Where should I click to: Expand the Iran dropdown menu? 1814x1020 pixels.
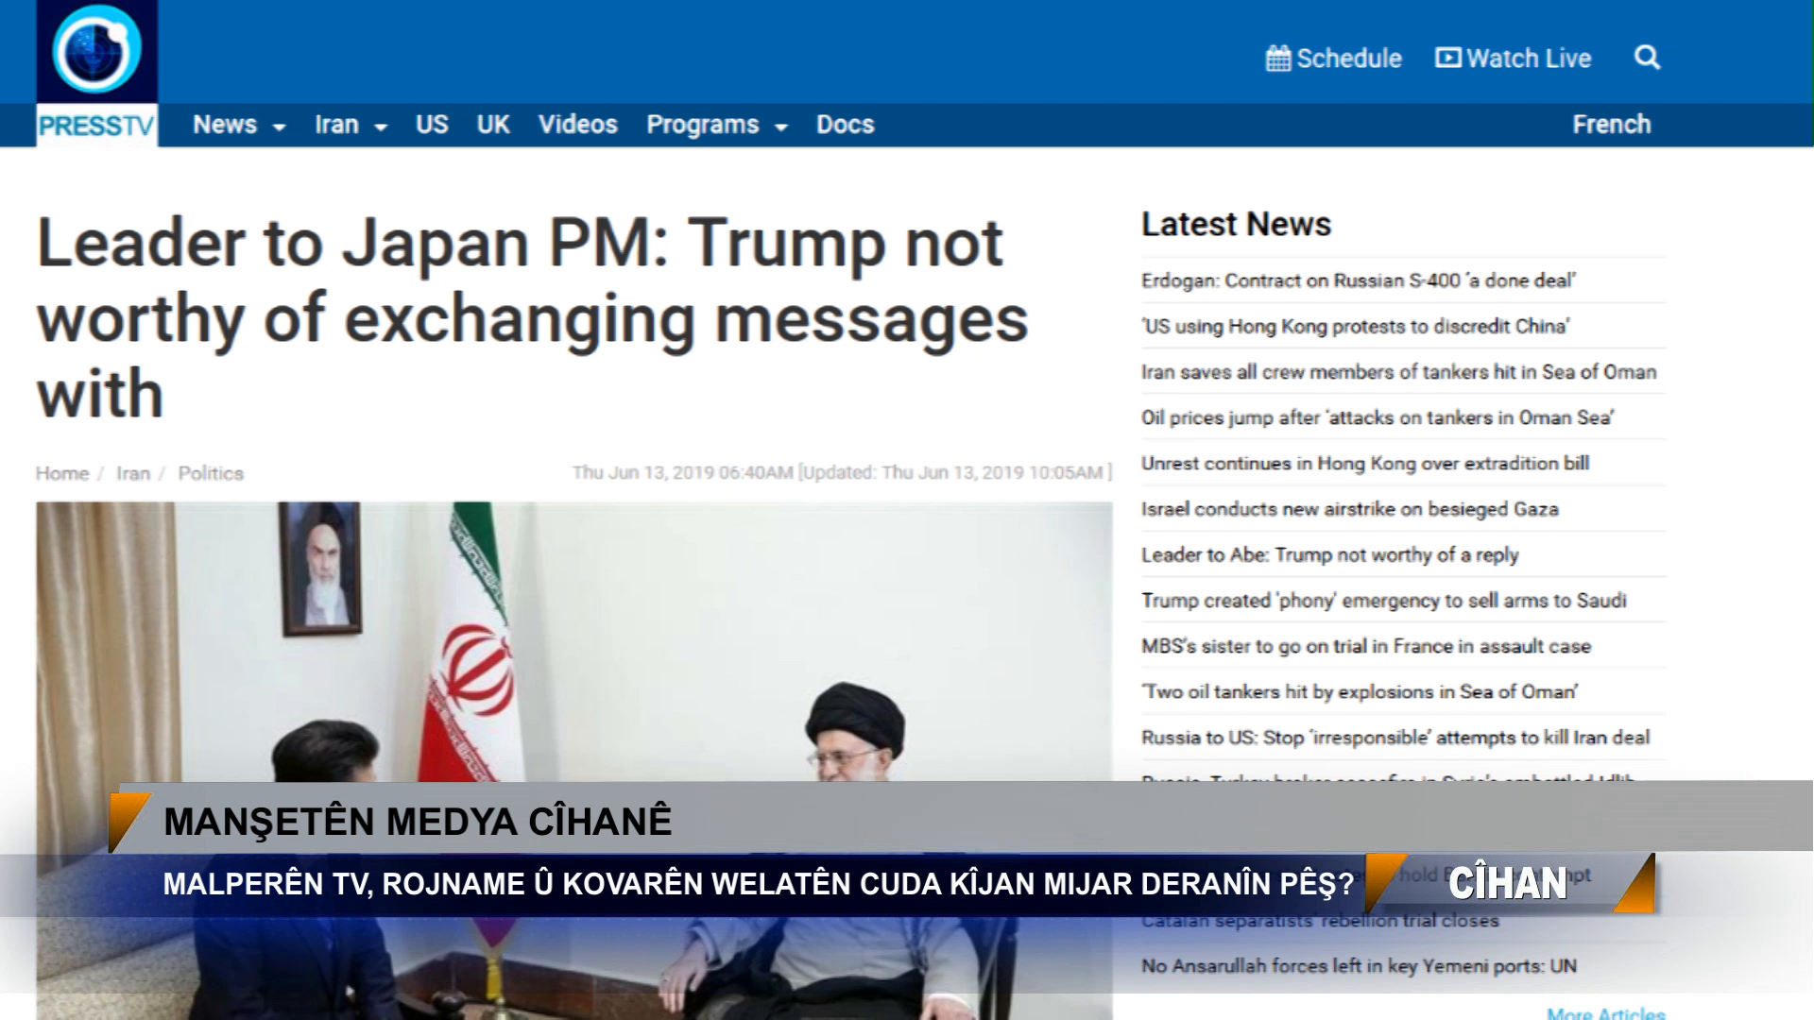coord(351,125)
